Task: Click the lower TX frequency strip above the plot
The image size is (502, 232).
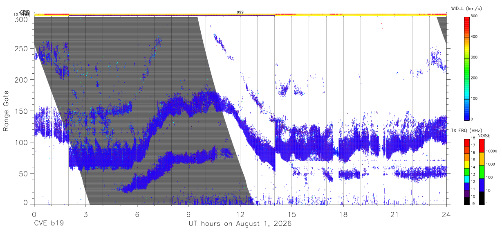Action: coord(240,16)
